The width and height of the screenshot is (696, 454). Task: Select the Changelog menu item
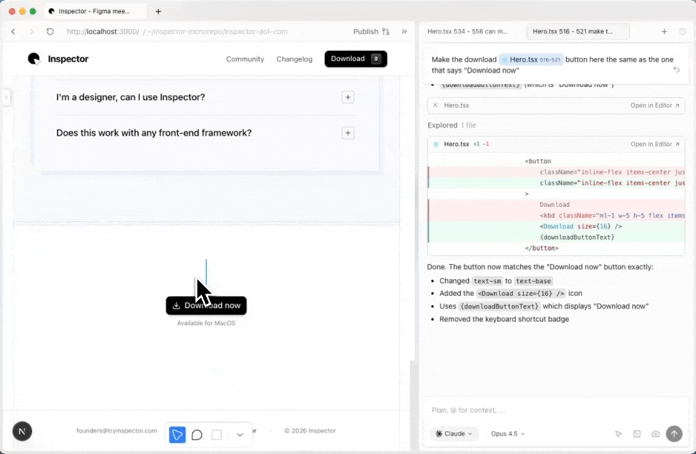pyautogui.click(x=294, y=59)
